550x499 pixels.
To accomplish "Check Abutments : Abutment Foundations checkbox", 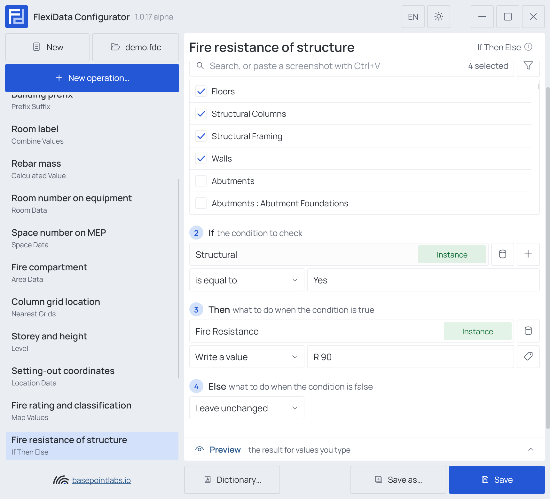I will 201,203.
